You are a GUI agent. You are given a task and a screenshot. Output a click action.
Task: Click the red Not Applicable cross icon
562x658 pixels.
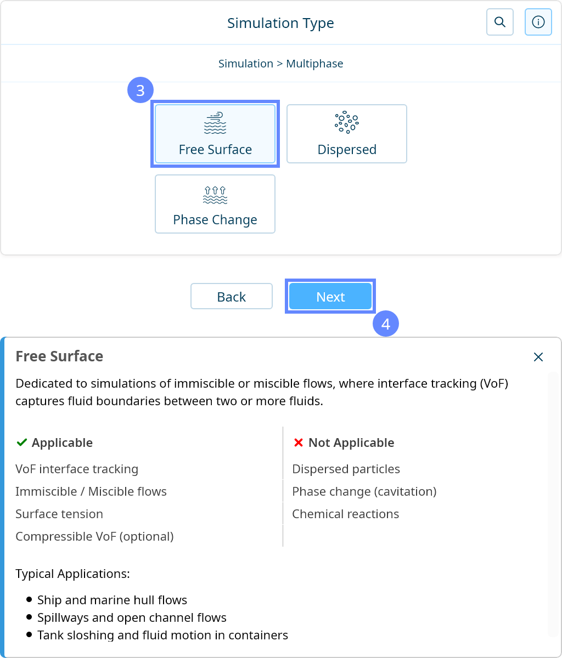click(x=299, y=443)
